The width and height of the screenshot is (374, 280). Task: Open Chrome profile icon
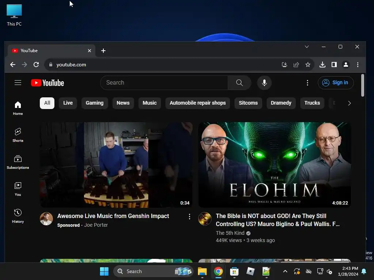point(346,65)
